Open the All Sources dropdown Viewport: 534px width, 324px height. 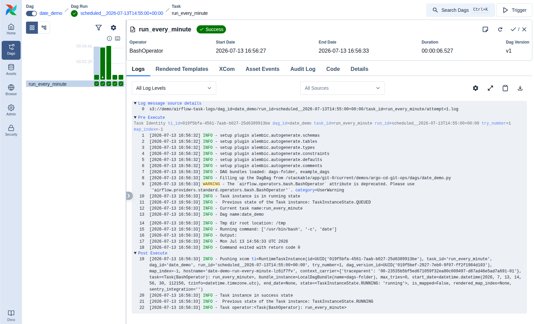pos(342,88)
